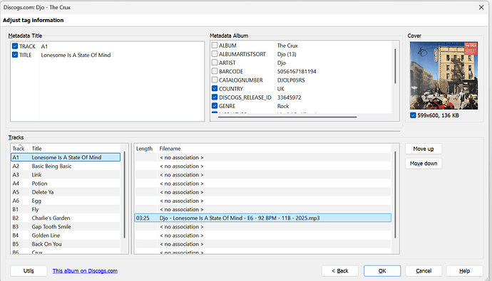Click the Move down button
The height and width of the screenshot is (281, 492).
click(424, 164)
